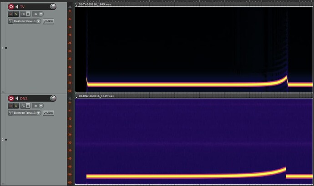Open the FX chain for DN2 track
The height and width of the screenshot is (186, 314).
click(23, 106)
